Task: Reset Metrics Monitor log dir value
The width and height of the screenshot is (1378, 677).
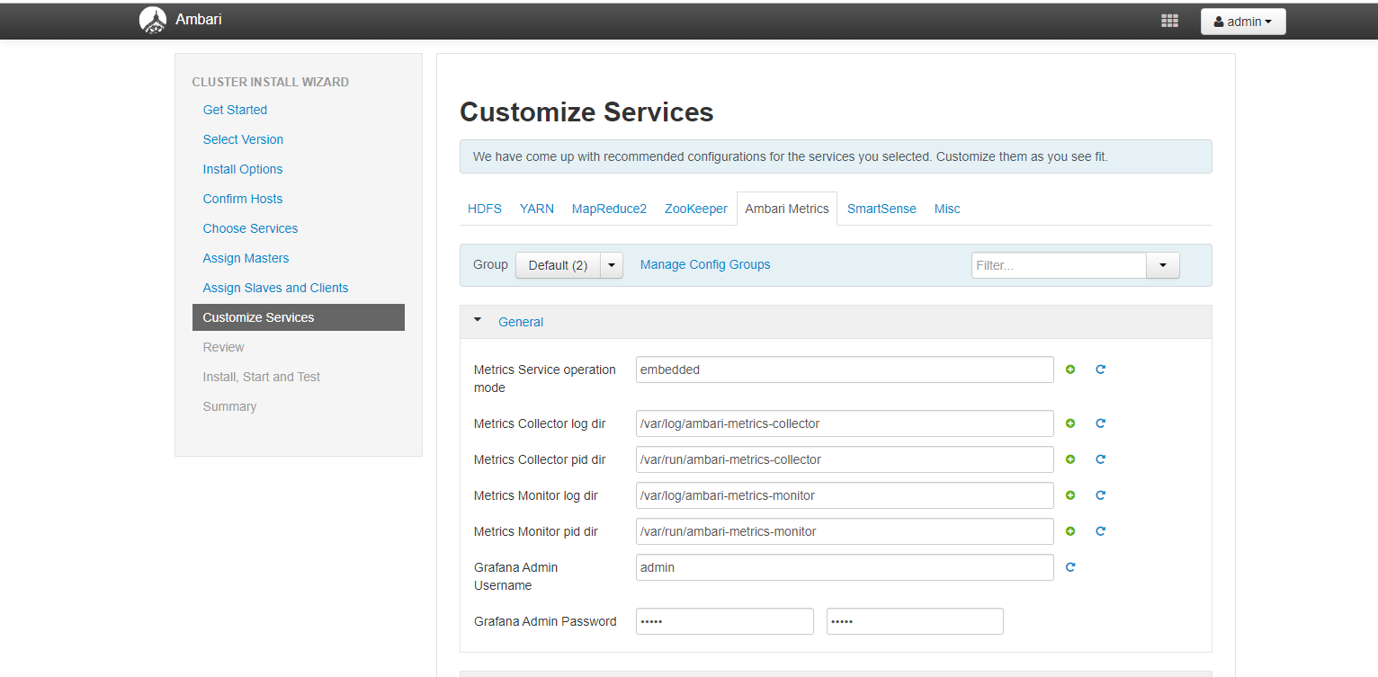Action: click(1100, 495)
